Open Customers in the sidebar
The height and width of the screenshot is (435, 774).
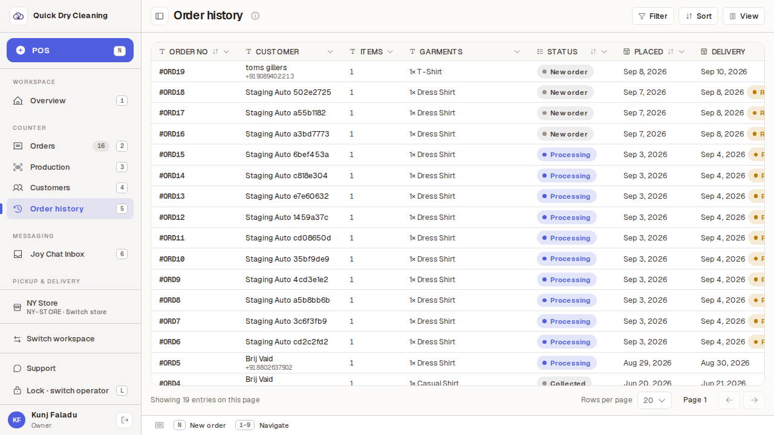(x=70, y=188)
